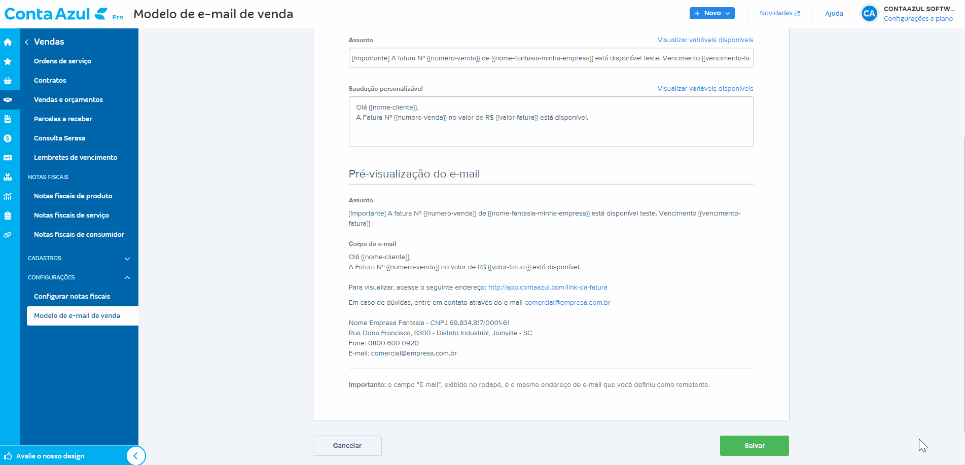The height and width of the screenshot is (465, 965).
Task: Open the card icon in sidebar
Action: pos(8,158)
